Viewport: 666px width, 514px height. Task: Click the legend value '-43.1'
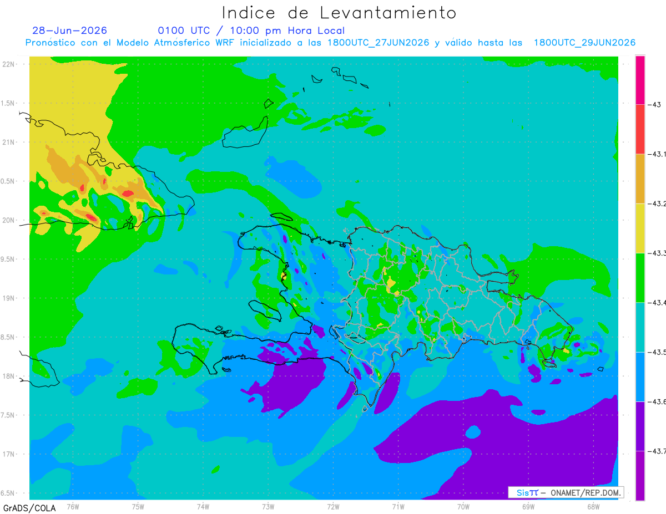point(657,154)
